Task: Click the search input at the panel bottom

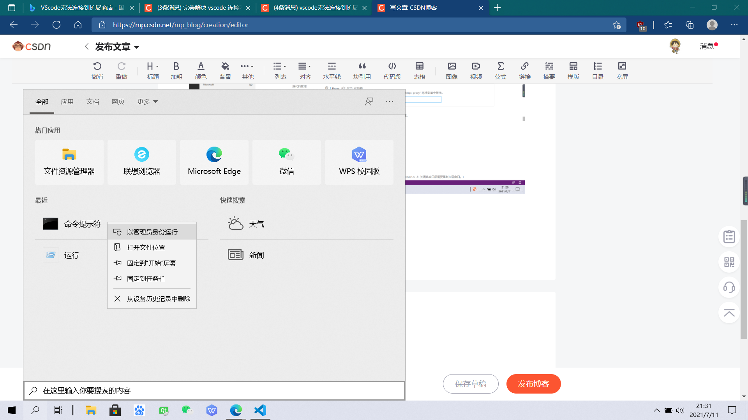Action: (x=213, y=390)
